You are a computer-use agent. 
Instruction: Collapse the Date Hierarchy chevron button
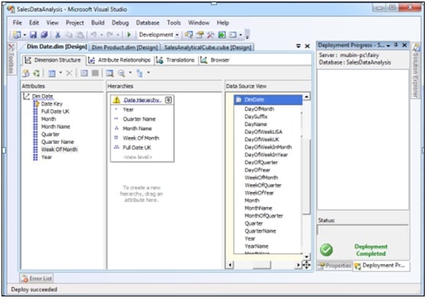coord(169,100)
